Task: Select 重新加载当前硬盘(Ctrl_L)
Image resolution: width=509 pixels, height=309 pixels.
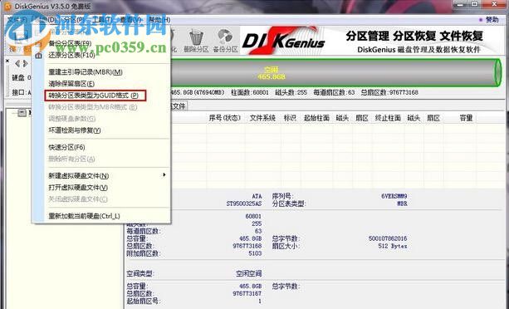Action: coord(84,216)
